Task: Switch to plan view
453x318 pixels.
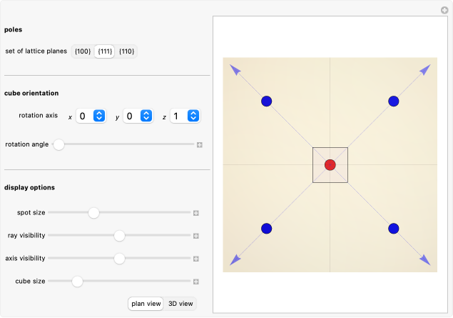Action: point(146,304)
